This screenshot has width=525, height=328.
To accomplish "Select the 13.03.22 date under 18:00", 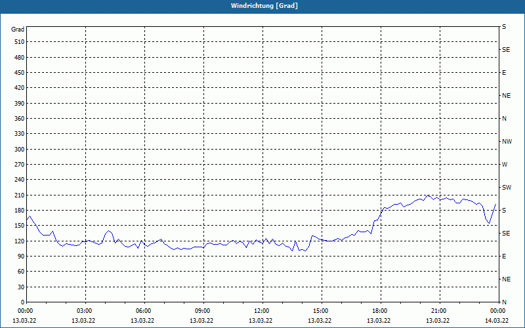I will pyautogui.click(x=379, y=321).
